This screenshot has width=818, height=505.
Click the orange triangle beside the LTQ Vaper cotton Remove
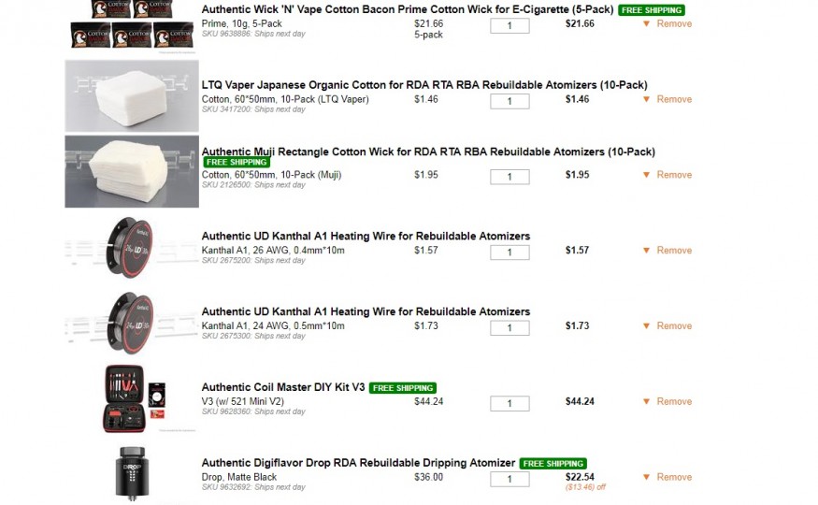pos(646,100)
